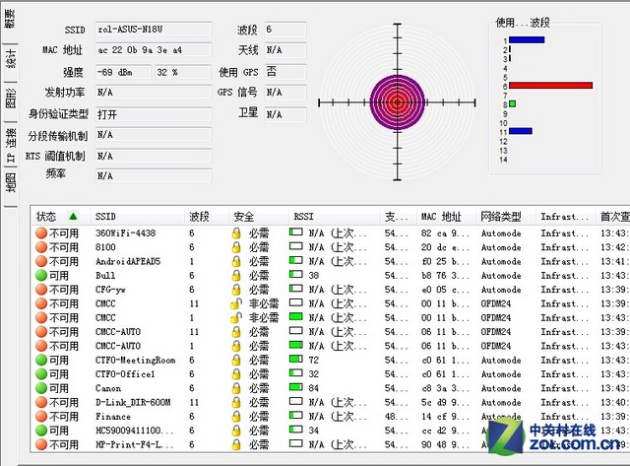Click the 身份验证类型 field showing 打开
The width and height of the screenshot is (630, 466).
click(x=154, y=114)
